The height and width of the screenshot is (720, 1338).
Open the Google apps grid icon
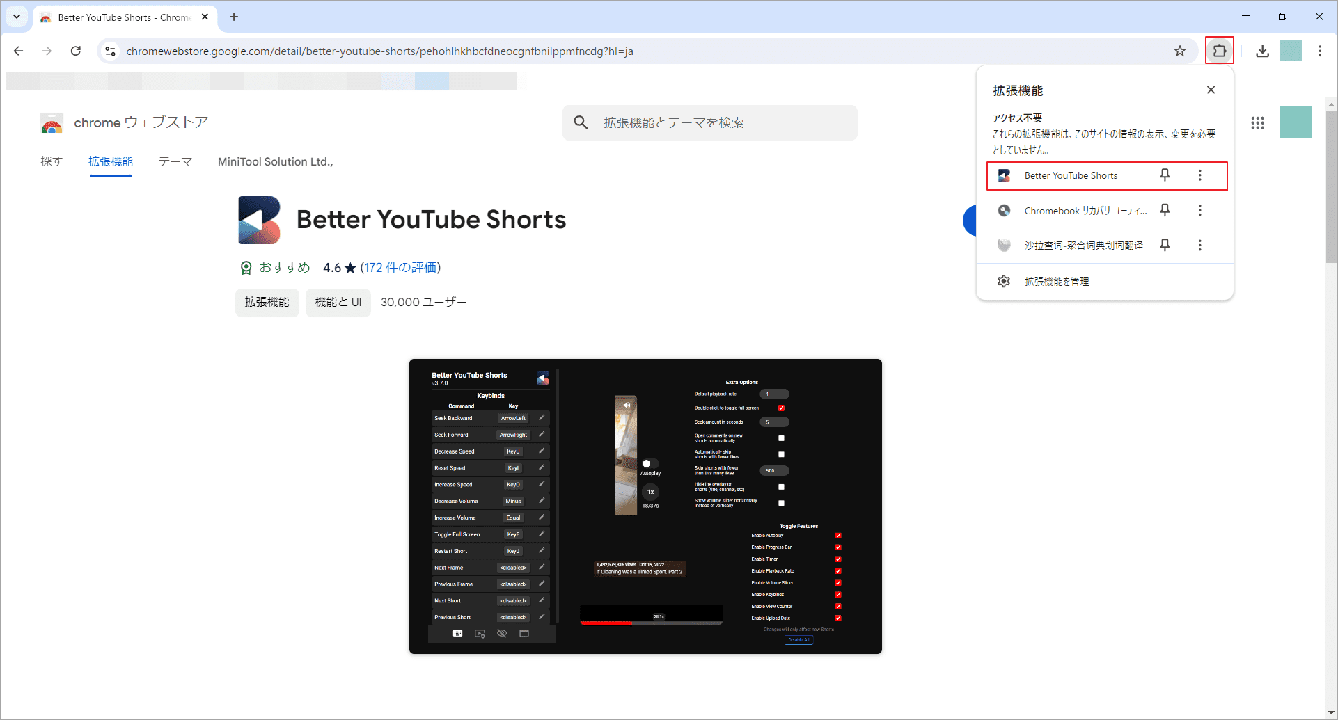tap(1257, 122)
